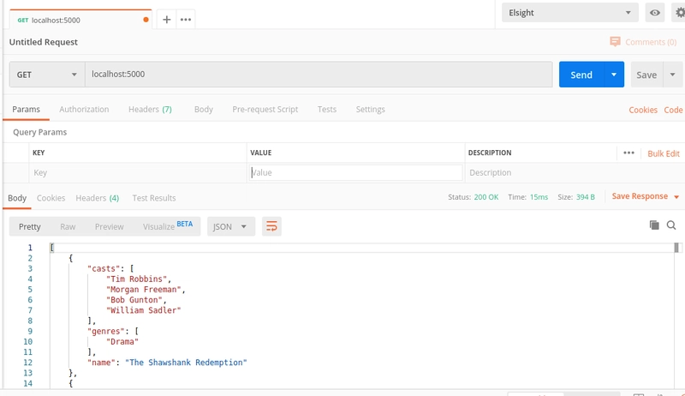Open the Code link
Image resolution: width=685 pixels, height=396 pixels.
point(673,110)
